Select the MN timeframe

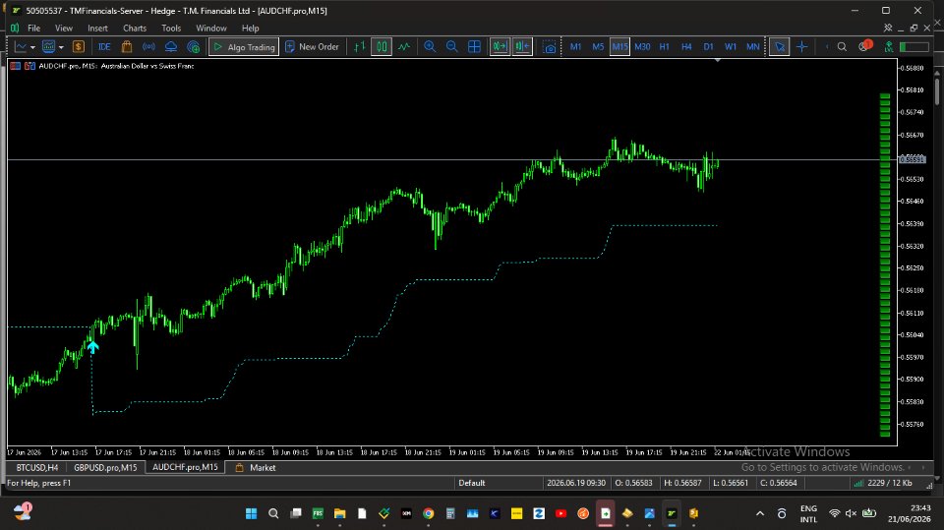coord(752,46)
